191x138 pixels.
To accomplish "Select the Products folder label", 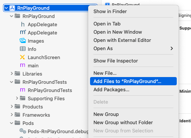I will (x=33, y=107).
